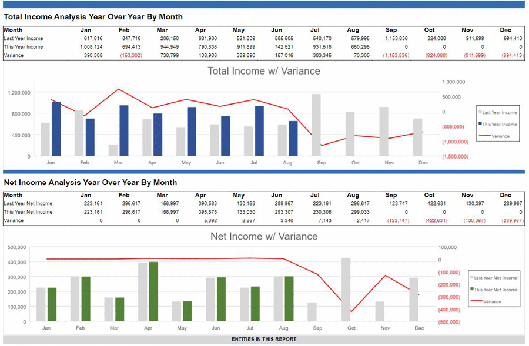
Task: Click Total Income Analysis Year Over Year heading
Action: point(93,17)
